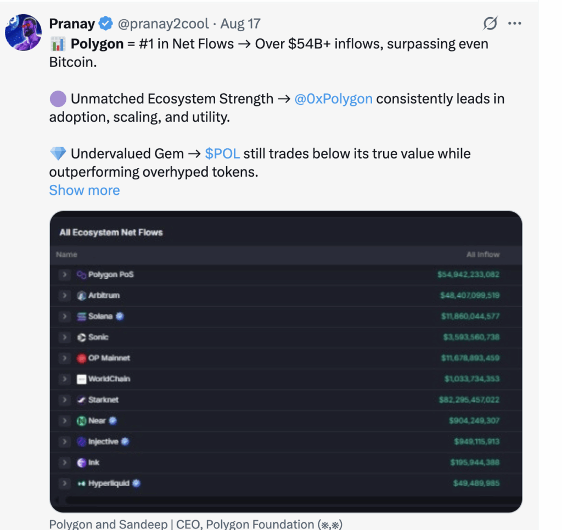
Task: Click the Grok slashed-circle icon
Action: click(x=490, y=23)
